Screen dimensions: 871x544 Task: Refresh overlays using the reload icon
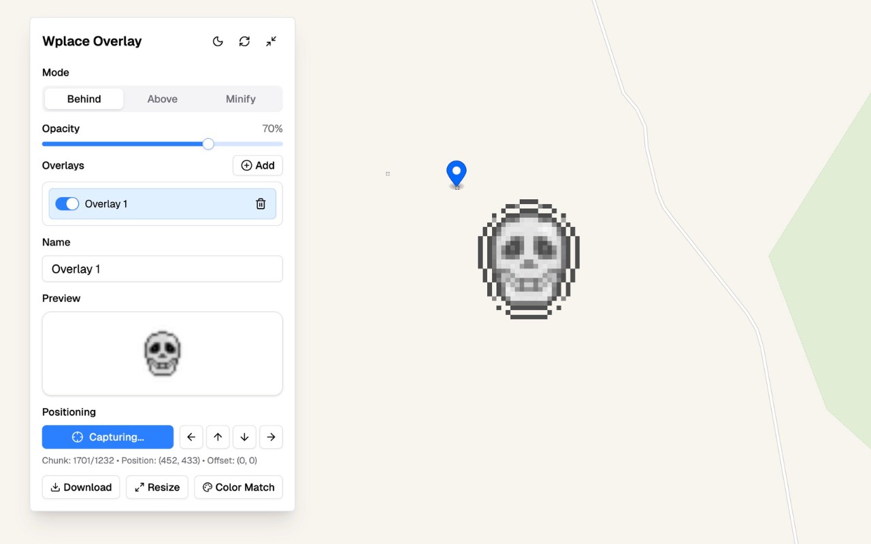[x=244, y=41]
